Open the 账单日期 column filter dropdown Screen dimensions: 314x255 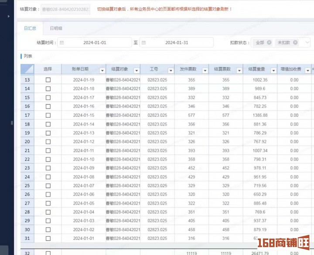point(102,70)
